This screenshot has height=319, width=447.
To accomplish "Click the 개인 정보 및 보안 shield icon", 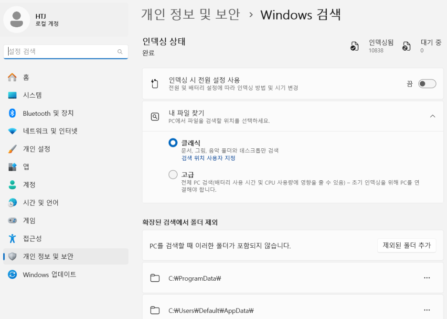I will pyautogui.click(x=12, y=256).
